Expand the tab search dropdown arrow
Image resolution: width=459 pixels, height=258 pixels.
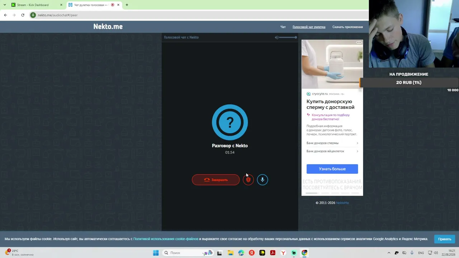5,5
